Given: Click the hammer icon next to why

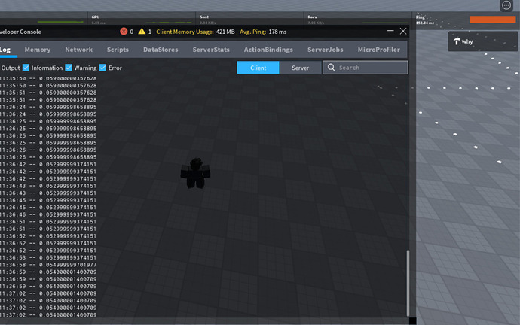Looking at the screenshot, I should 457,41.
